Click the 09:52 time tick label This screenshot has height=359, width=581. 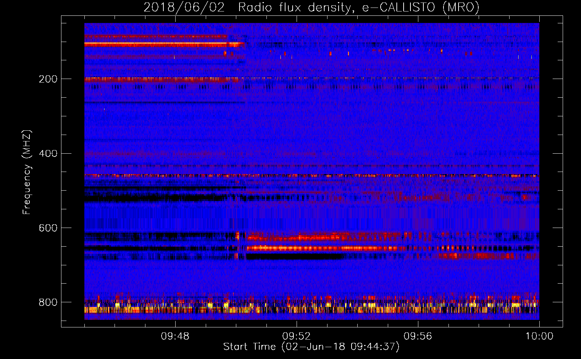[297, 336]
